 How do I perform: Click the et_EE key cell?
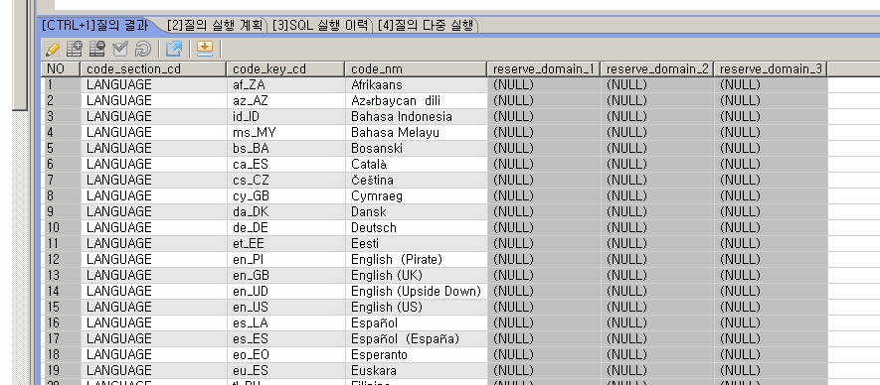pyautogui.click(x=285, y=244)
